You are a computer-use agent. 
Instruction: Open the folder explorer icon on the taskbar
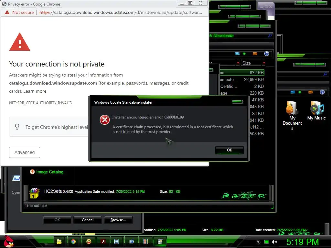click(x=59, y=242)
